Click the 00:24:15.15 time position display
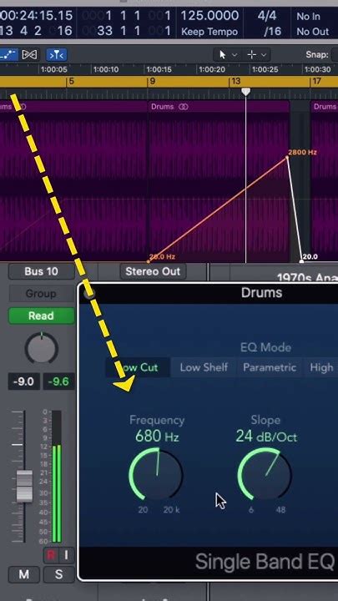The height and width of the screenshot is (601, 338). click(x=37, y=16)
